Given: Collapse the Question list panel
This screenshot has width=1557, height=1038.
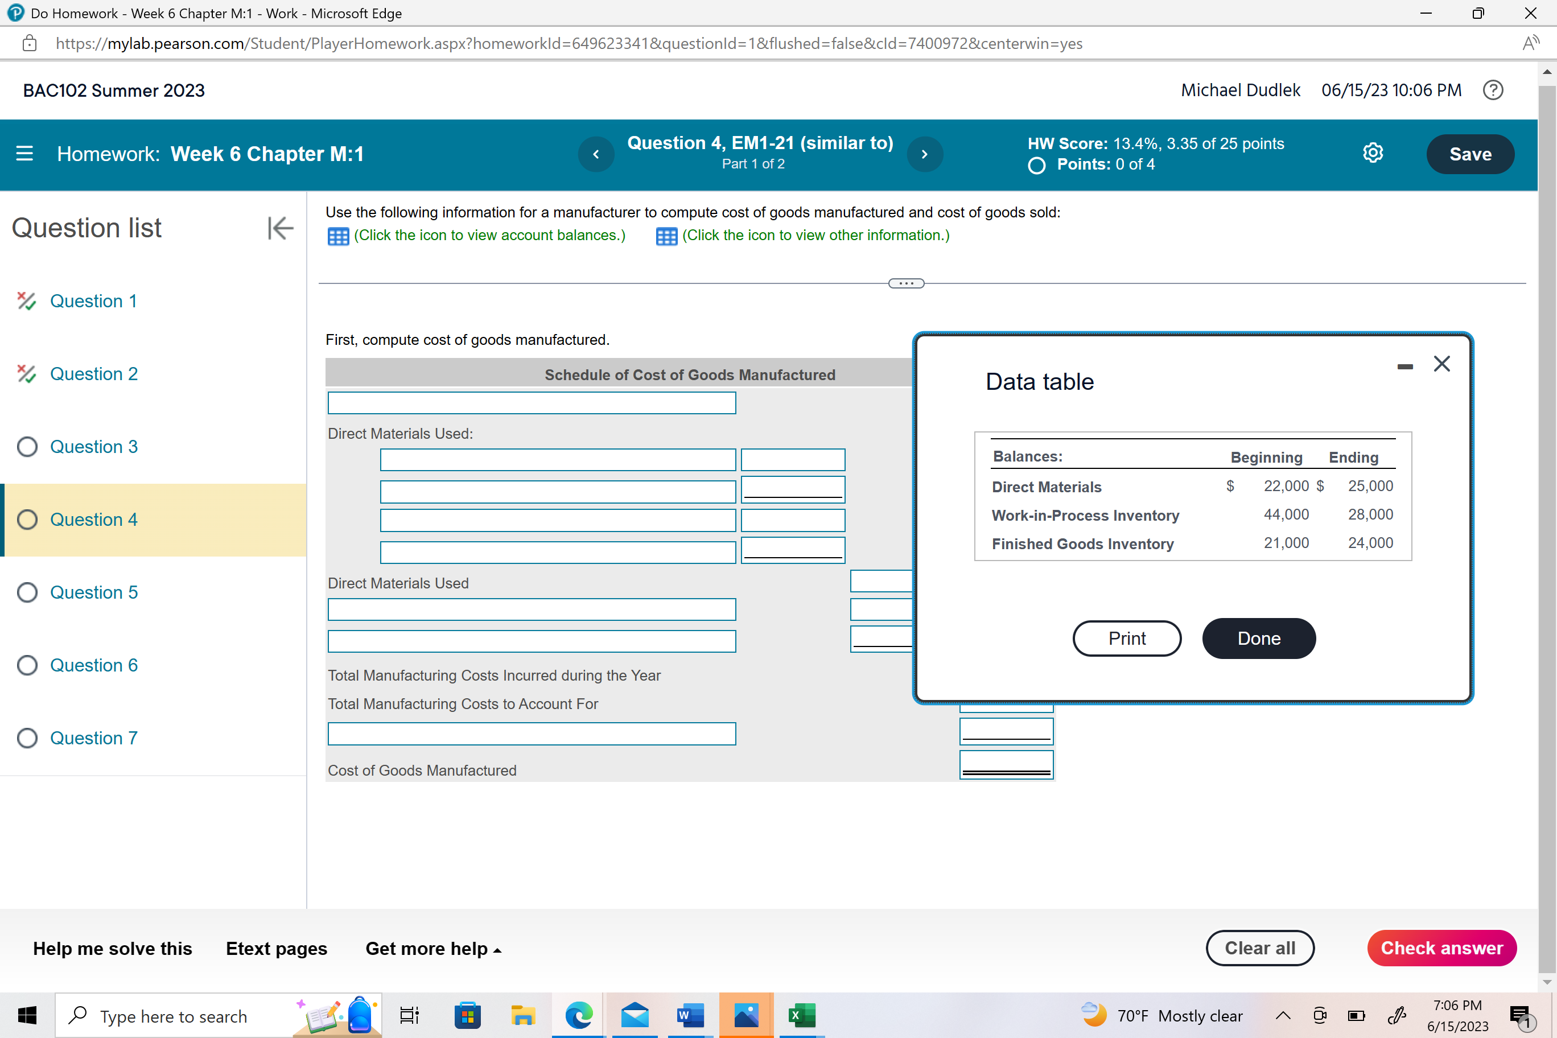Looking at the screenshot, I should pyautogui.click(x=280, y=228).
